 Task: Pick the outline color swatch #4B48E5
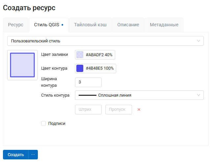coord(80,68)
